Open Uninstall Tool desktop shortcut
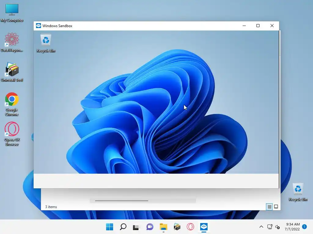Image resolution: width=313 pixels, height=234 pixels. point(12,72)
